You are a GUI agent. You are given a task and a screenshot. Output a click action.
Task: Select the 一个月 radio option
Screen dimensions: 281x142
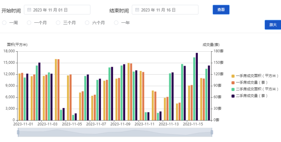click(29, 23)
